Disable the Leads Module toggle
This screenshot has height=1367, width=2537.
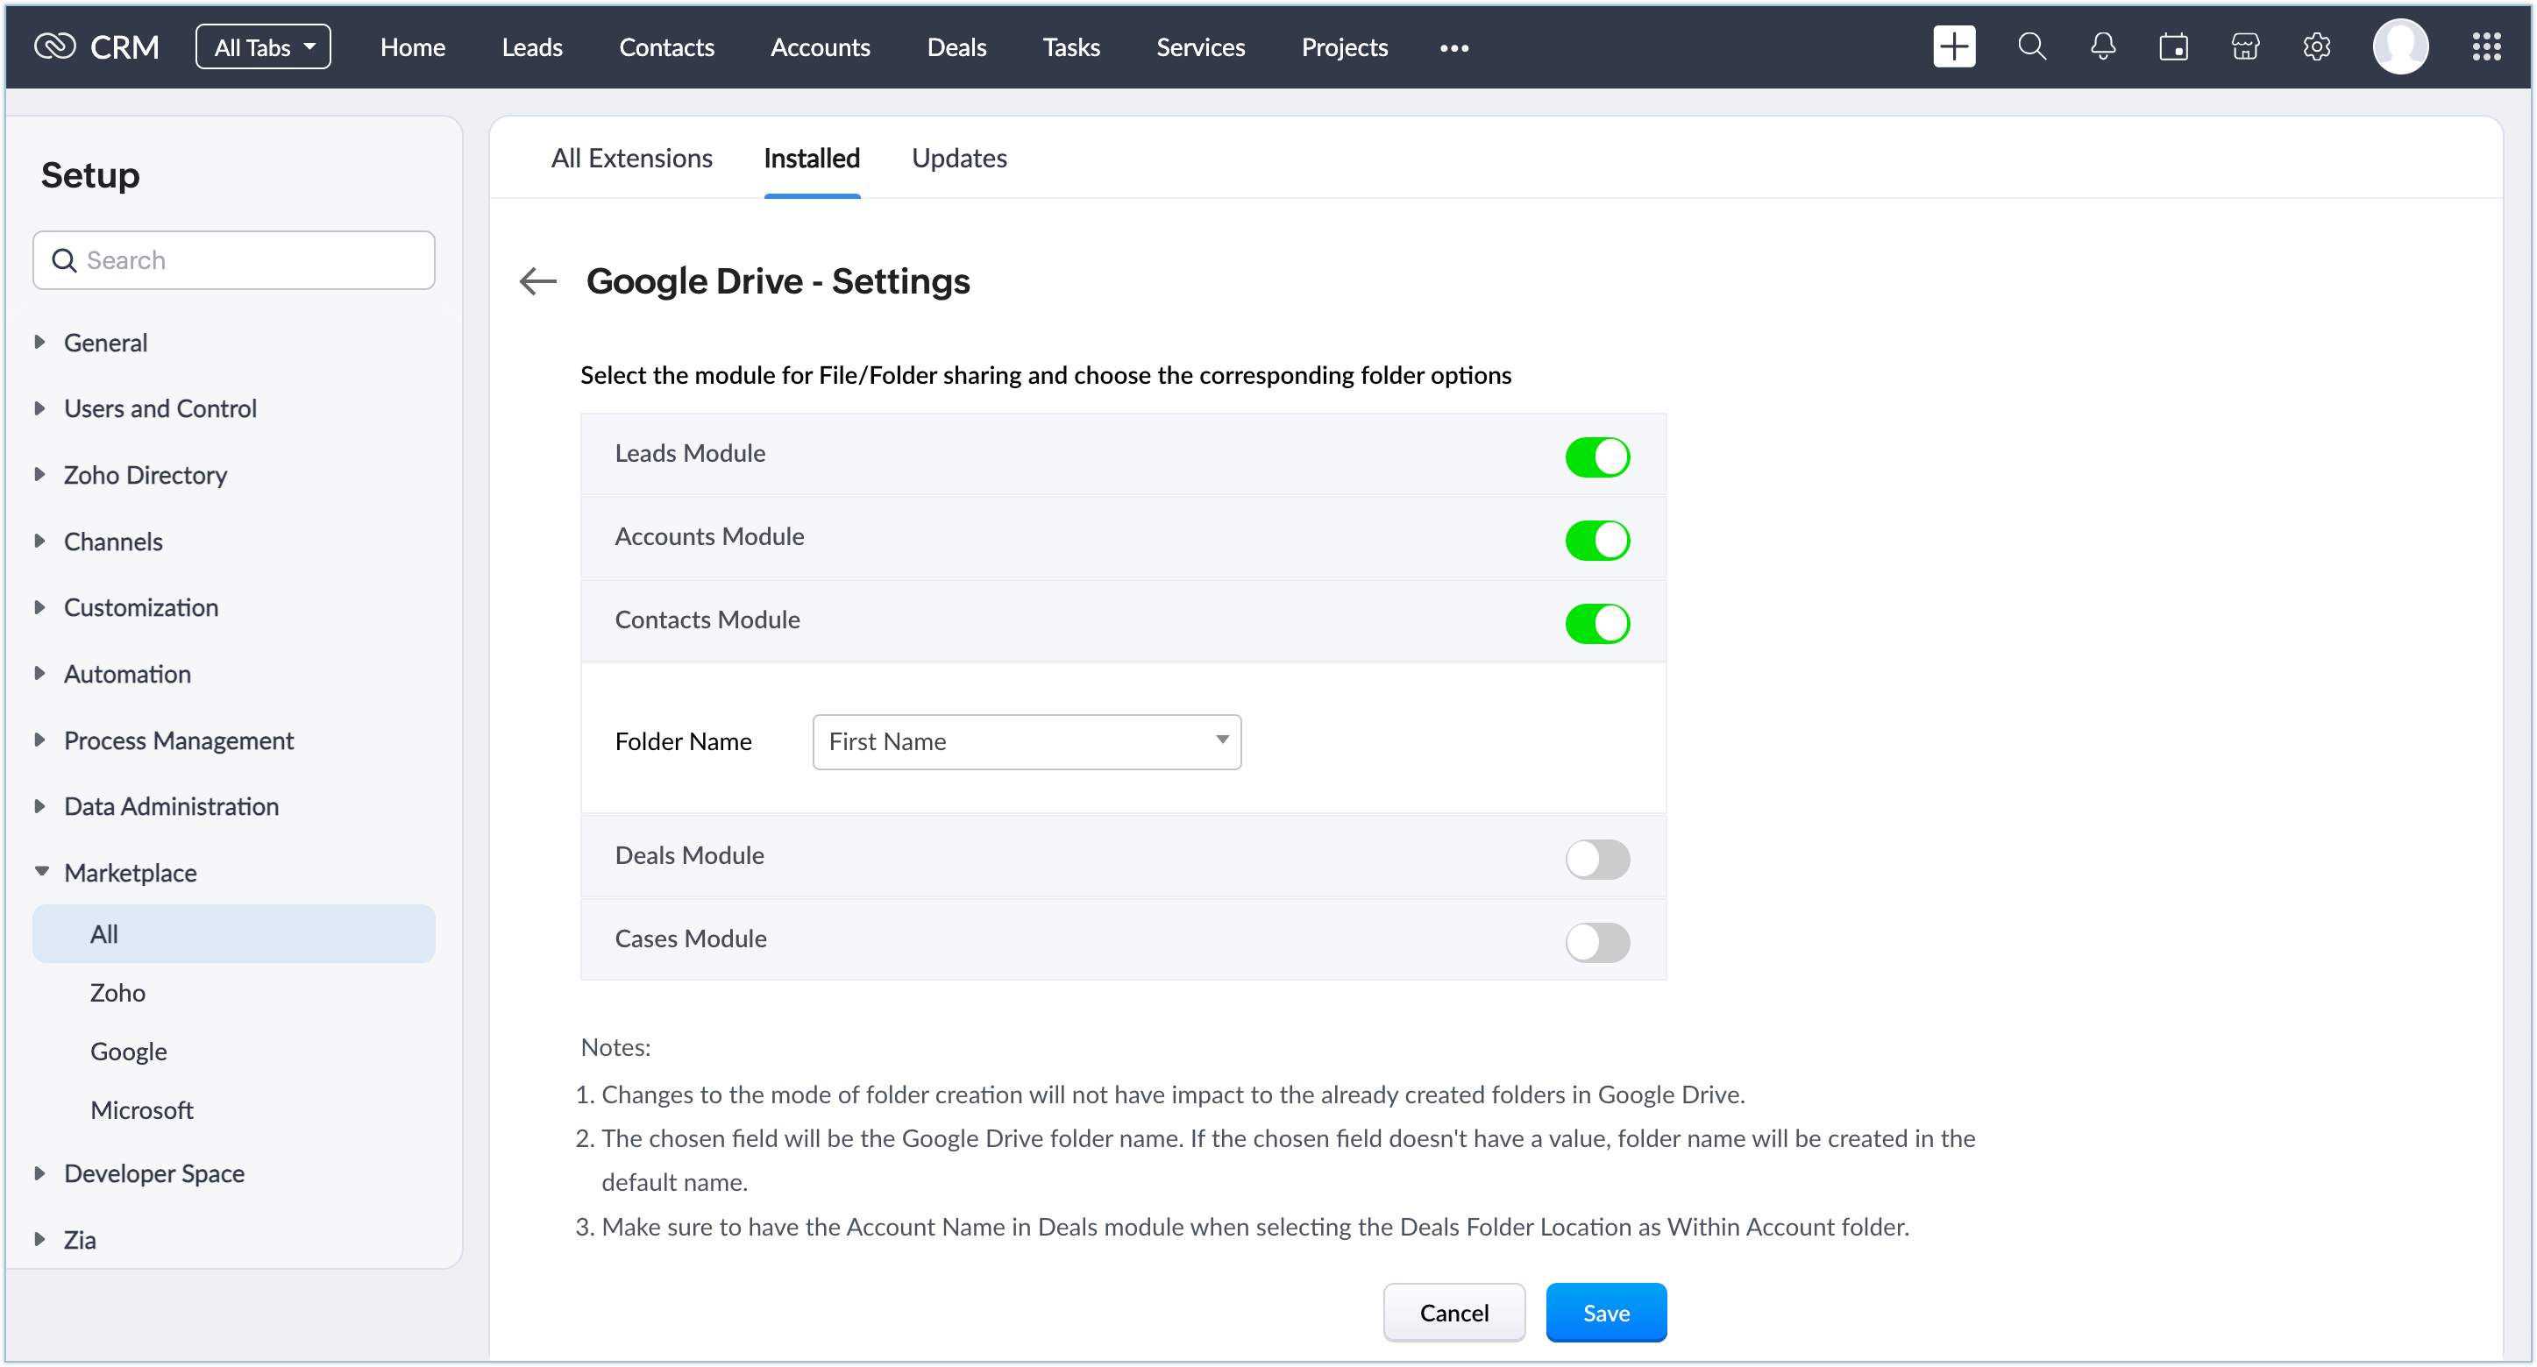1596,457
